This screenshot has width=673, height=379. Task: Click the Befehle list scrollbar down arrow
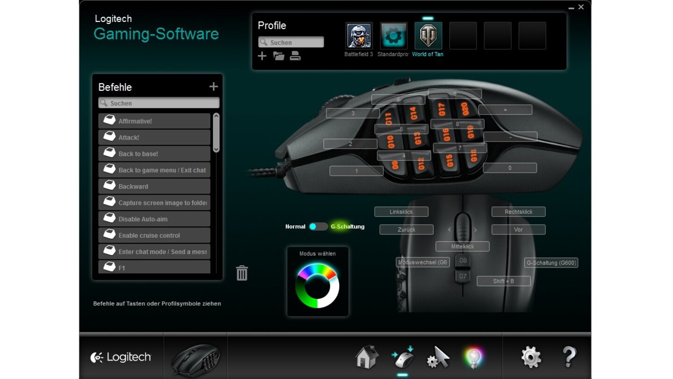pyautogui.click(x=216, y=149)
